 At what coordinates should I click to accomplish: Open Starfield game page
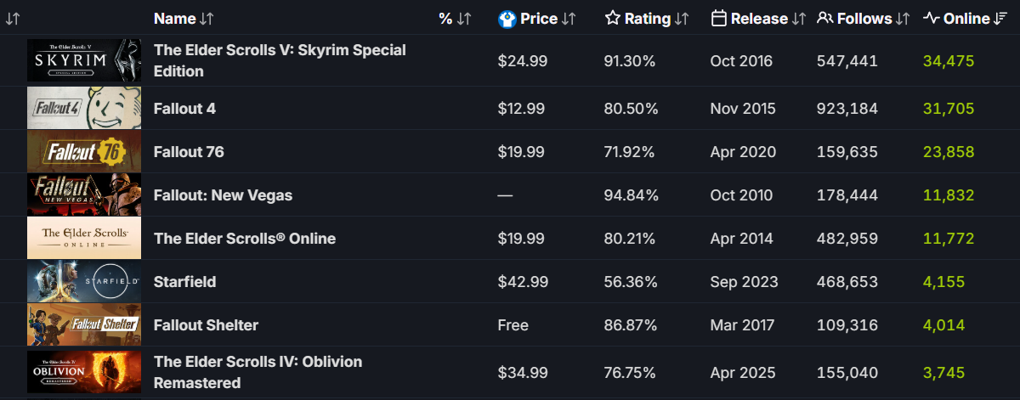[185, 282]
